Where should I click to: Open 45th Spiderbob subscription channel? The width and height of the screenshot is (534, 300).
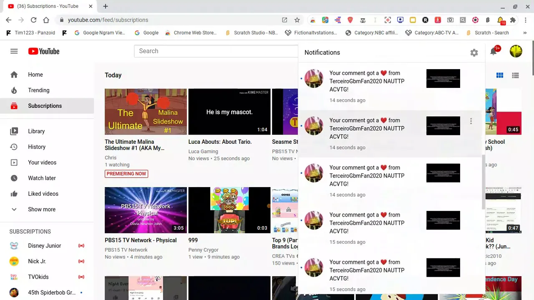47,292
